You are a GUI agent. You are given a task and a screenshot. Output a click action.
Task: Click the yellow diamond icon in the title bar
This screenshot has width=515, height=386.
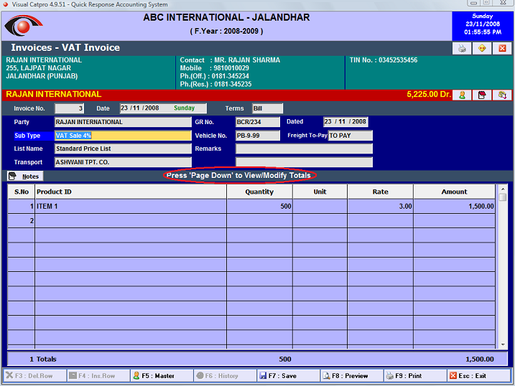[x=482, y=49]
